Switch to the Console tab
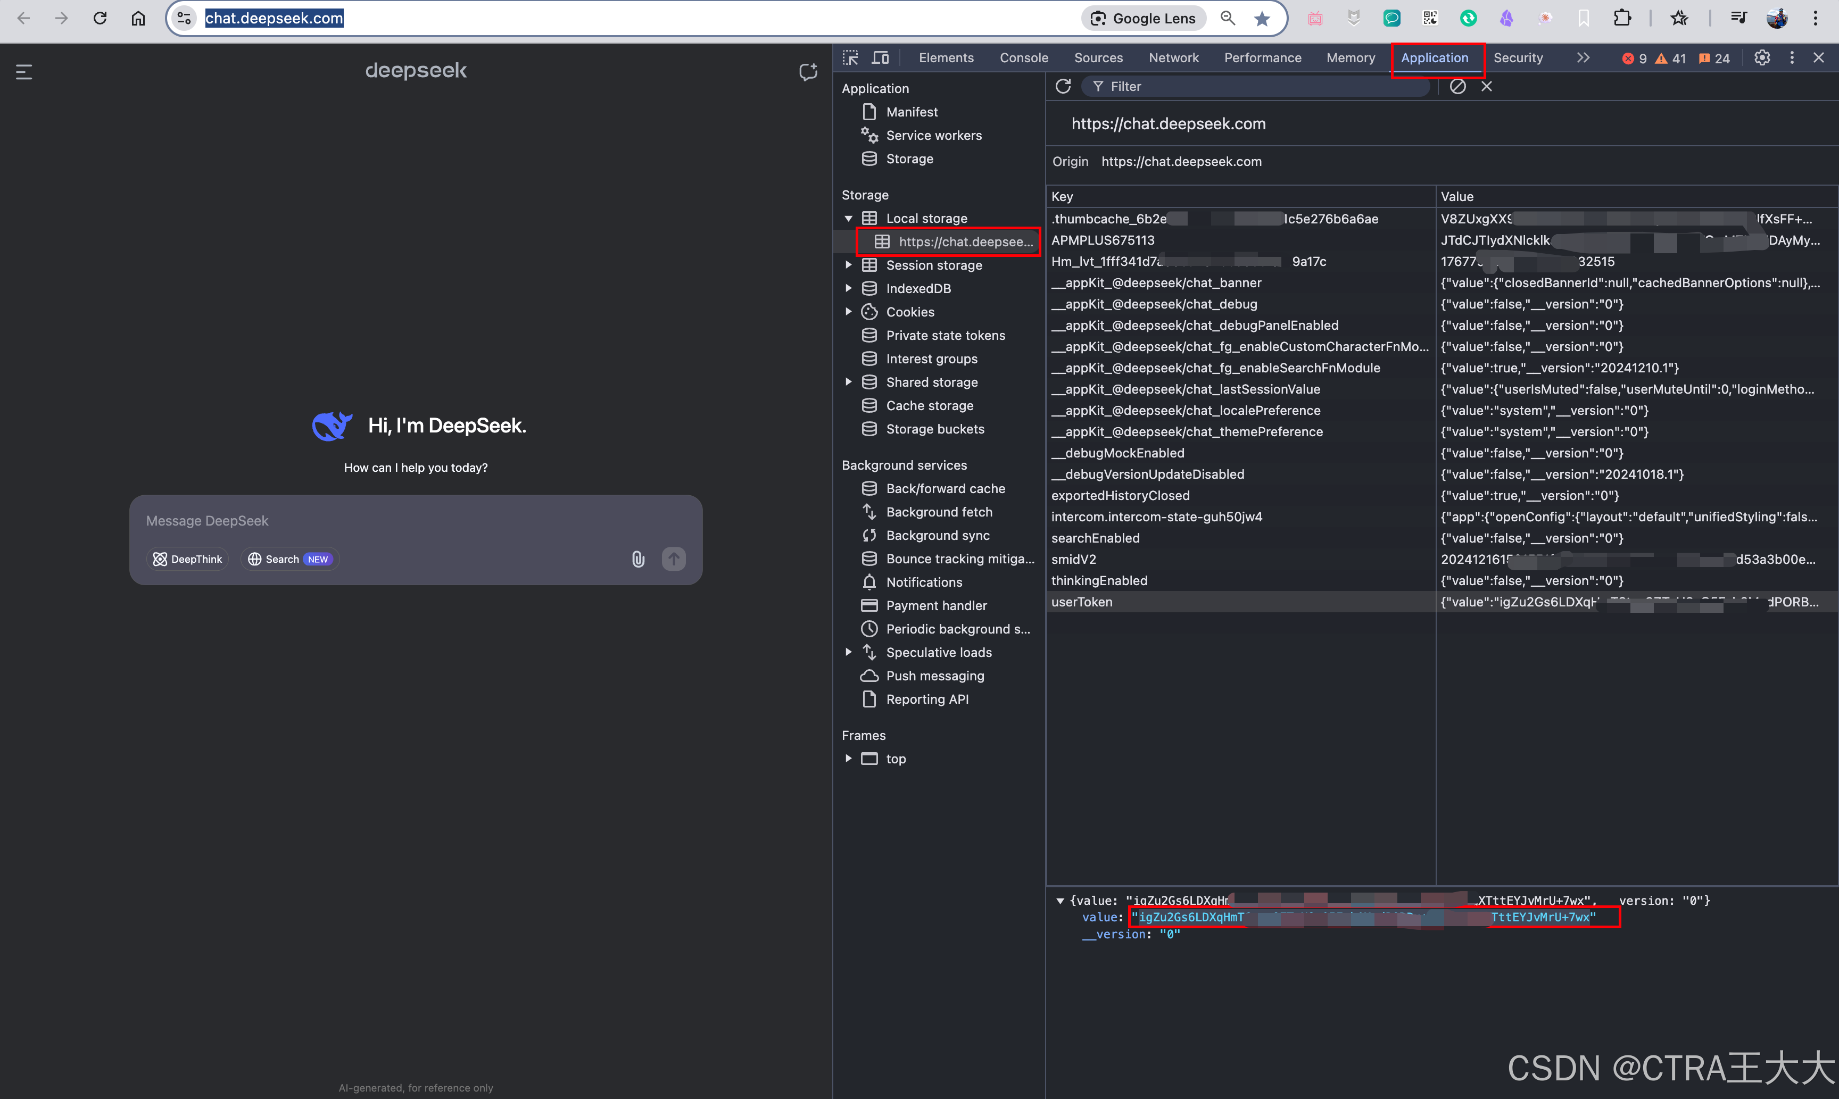Screen dimensions: 1839x1099 click(x=1024, y=58)
